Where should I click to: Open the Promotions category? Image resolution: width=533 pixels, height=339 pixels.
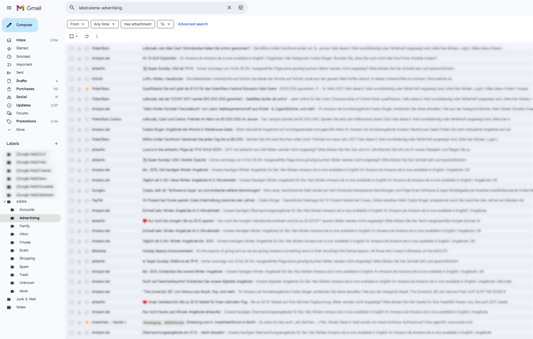[26, 121]
